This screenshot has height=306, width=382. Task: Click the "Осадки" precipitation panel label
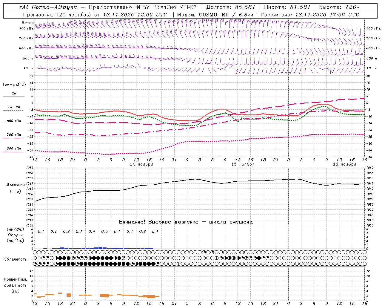(16, 235)
